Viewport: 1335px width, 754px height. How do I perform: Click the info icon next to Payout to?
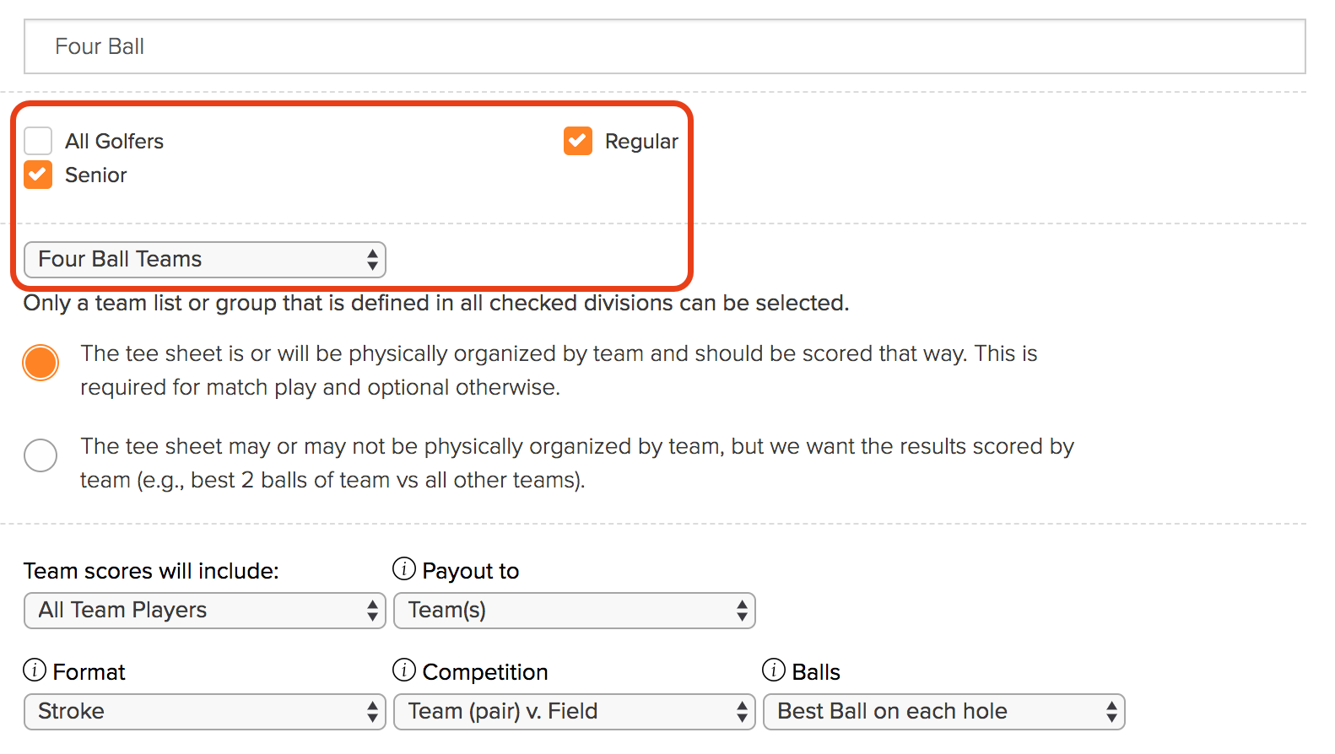(404, 569)
